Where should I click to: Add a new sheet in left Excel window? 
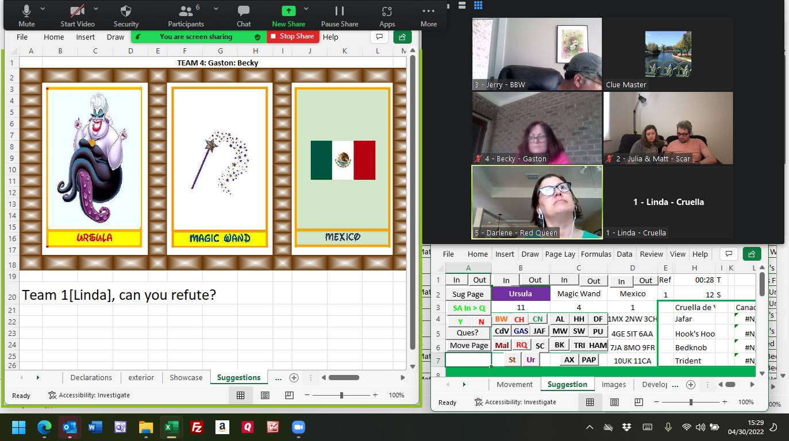pos(294,378)
